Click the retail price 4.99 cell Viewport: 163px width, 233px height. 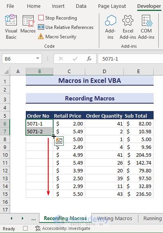click(69, 155)
